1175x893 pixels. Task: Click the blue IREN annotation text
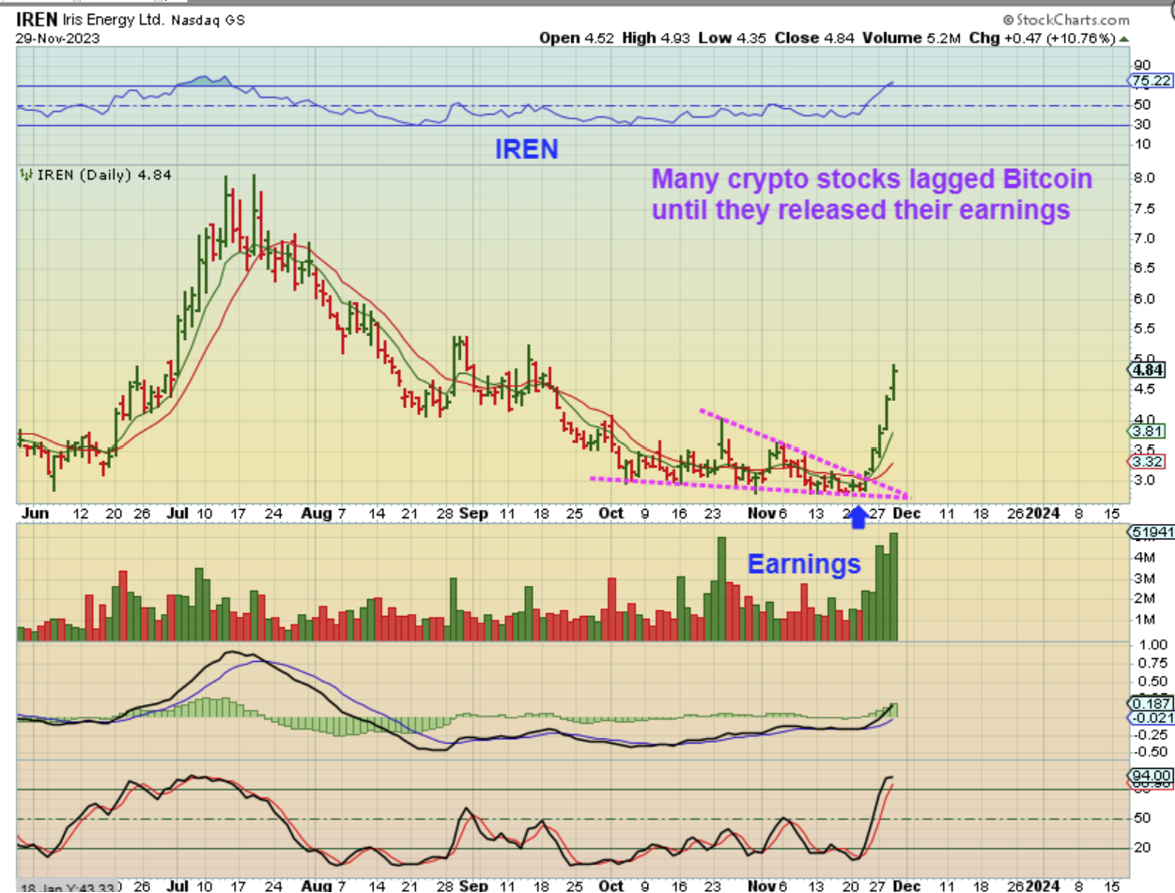[x=526, y=148]
